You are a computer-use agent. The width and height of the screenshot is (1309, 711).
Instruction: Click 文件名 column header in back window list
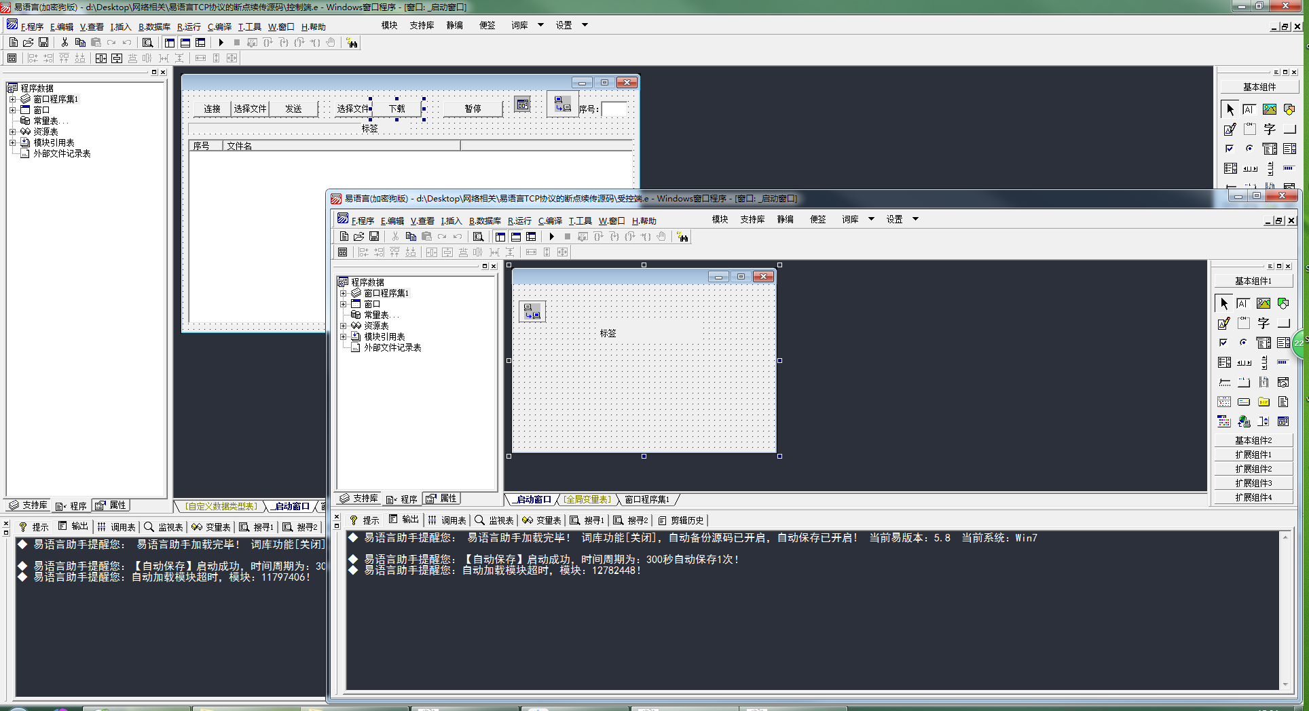[342, 146]
